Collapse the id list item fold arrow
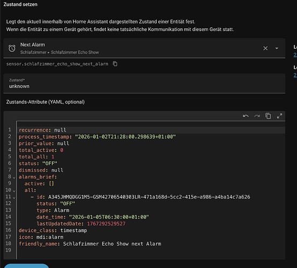This screenshot has height=268, width=297. [14, 198]
